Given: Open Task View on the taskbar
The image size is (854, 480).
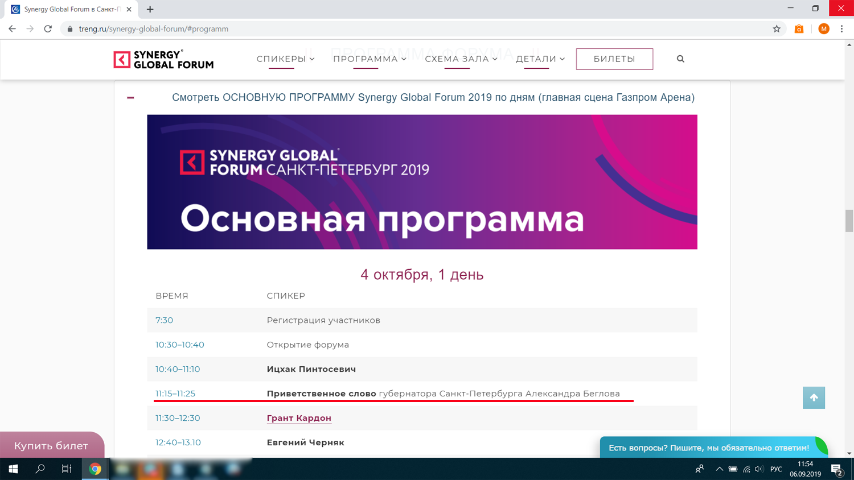Looking at the screenshot, I should click(67, 469).
